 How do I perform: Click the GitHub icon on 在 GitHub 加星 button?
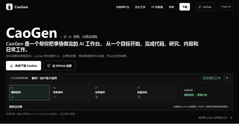49,66
